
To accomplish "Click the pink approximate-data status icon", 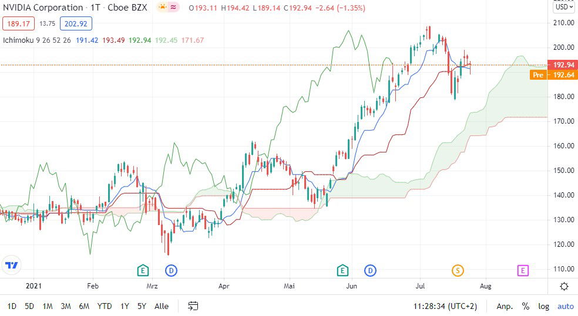I will coord(174,8).
